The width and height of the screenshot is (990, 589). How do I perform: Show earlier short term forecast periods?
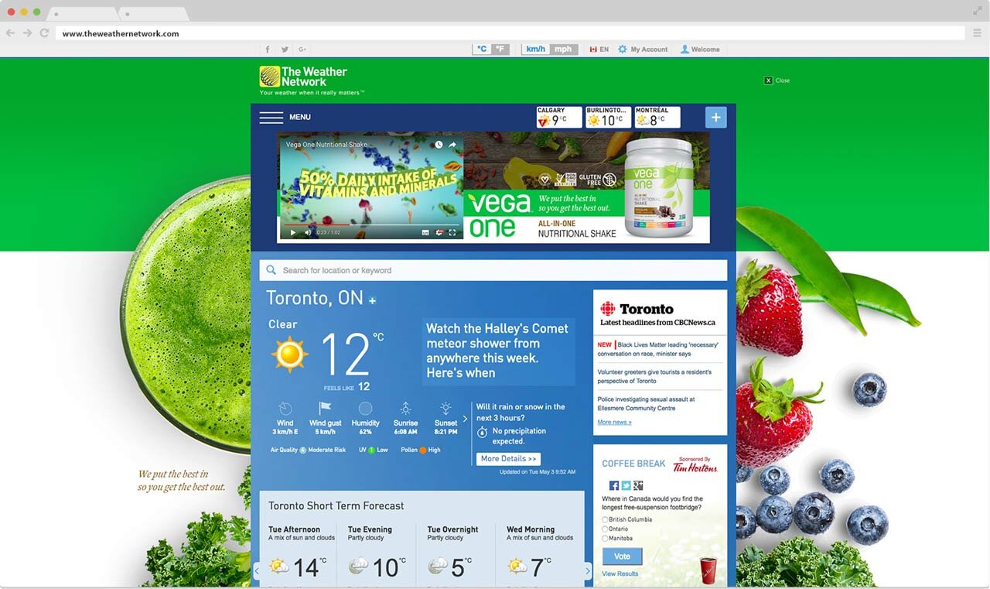click(x=256, y=571)
